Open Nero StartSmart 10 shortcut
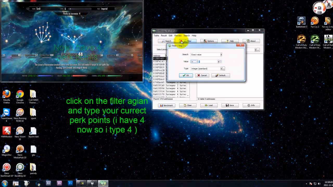The image size is (333, 187). [x=7, y=170]
